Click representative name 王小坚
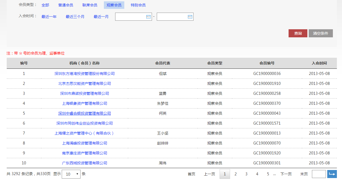 click(163, 133)
